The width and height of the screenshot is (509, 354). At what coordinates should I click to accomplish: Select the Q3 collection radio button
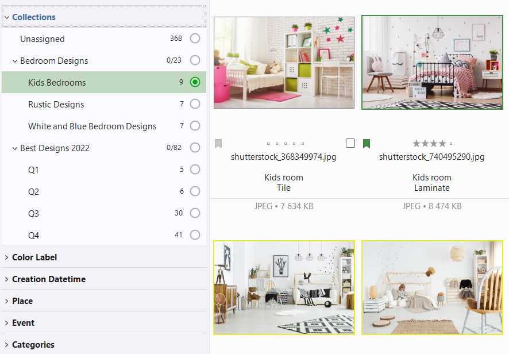coord(195,214)
